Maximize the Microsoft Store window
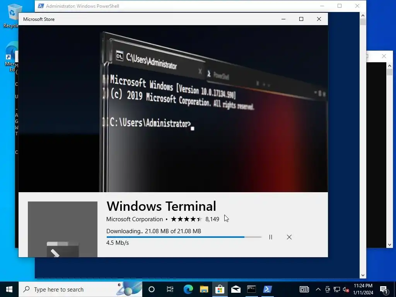This screenshot has height=297, width=396. 301,19
